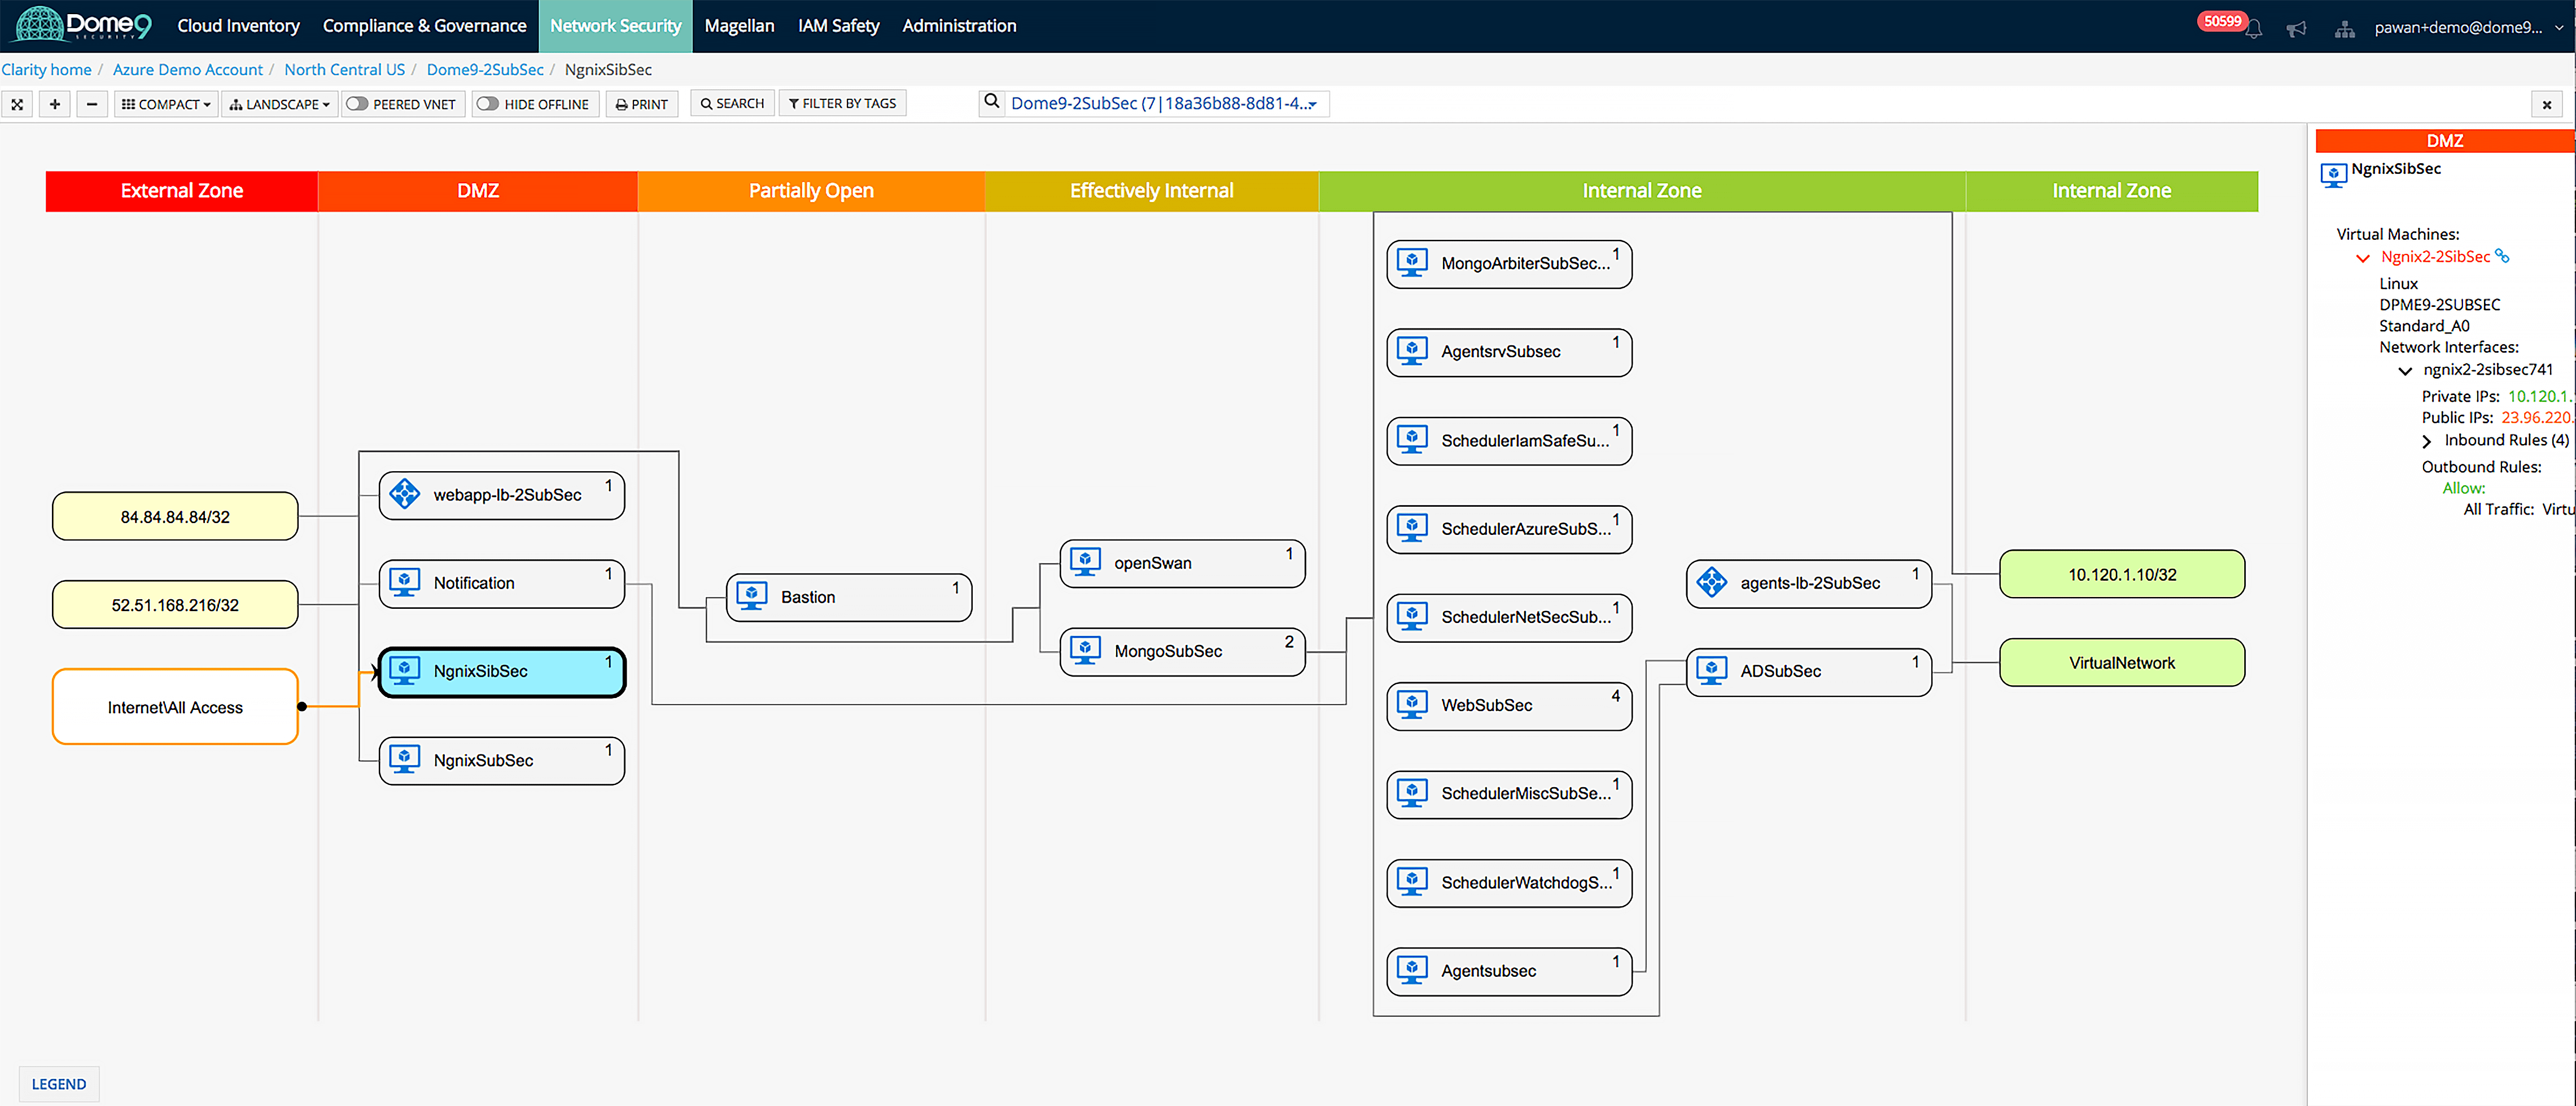Click the WebSubSec VM icon
This screenshot has width=2576, height=1106.
(1412, 704)
